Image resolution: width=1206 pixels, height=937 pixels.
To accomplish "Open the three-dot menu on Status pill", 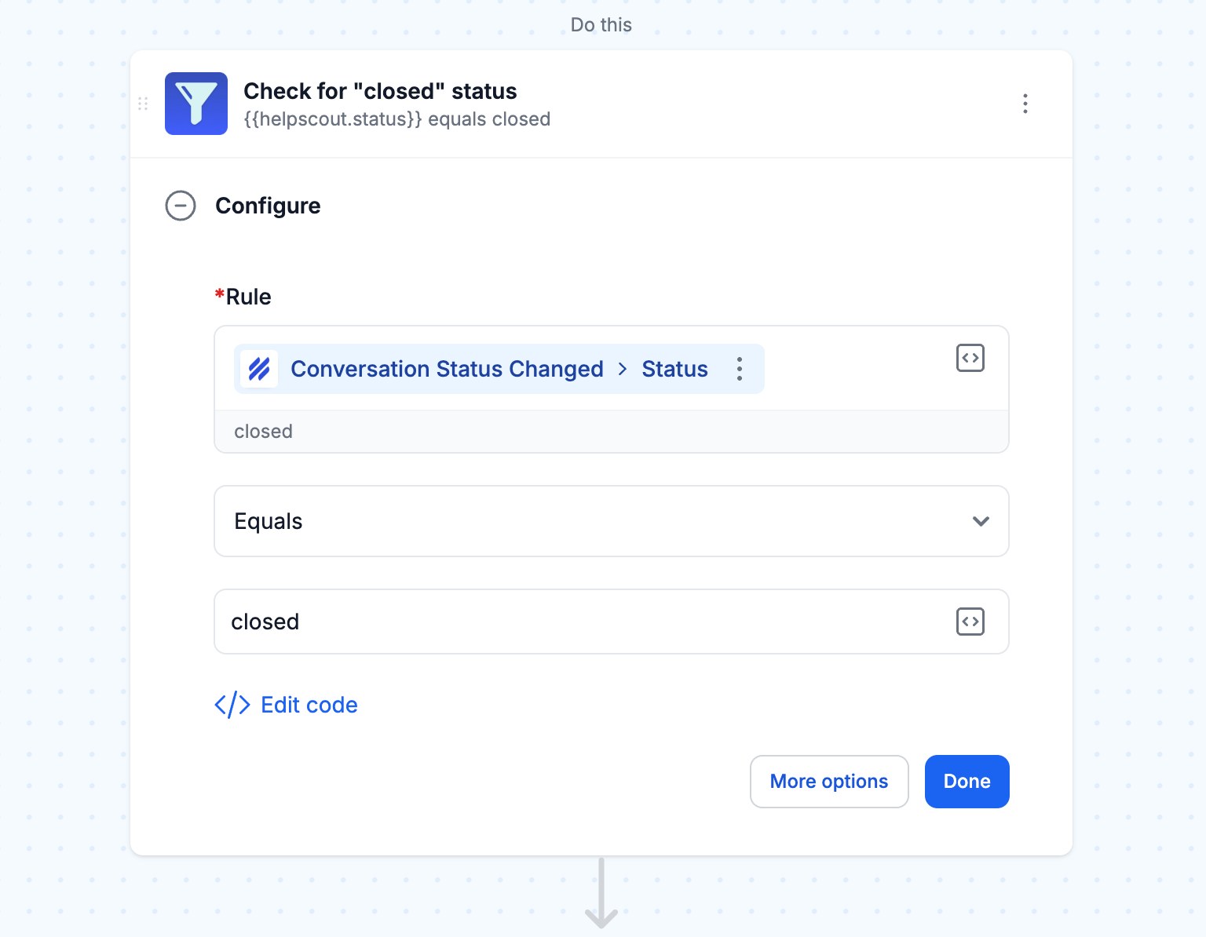I will (740, 369).
